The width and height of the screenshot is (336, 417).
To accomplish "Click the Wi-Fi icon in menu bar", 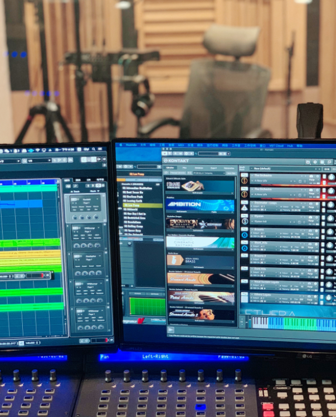I will click(38, 150).
